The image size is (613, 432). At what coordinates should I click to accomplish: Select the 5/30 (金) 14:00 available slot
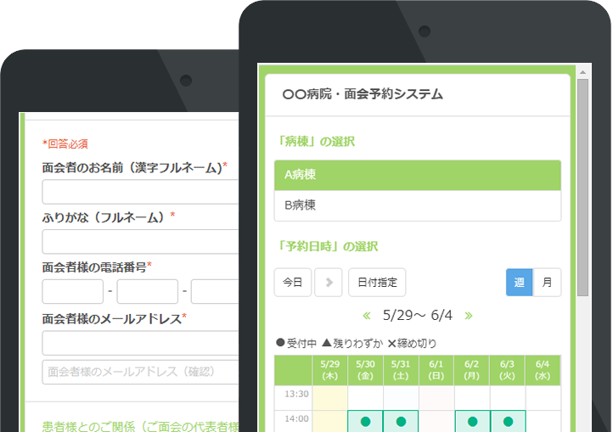tap(365, 421)
